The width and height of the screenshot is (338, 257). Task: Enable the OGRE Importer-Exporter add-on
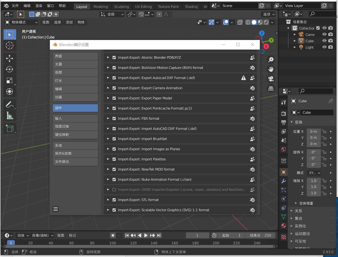(114, 190)
